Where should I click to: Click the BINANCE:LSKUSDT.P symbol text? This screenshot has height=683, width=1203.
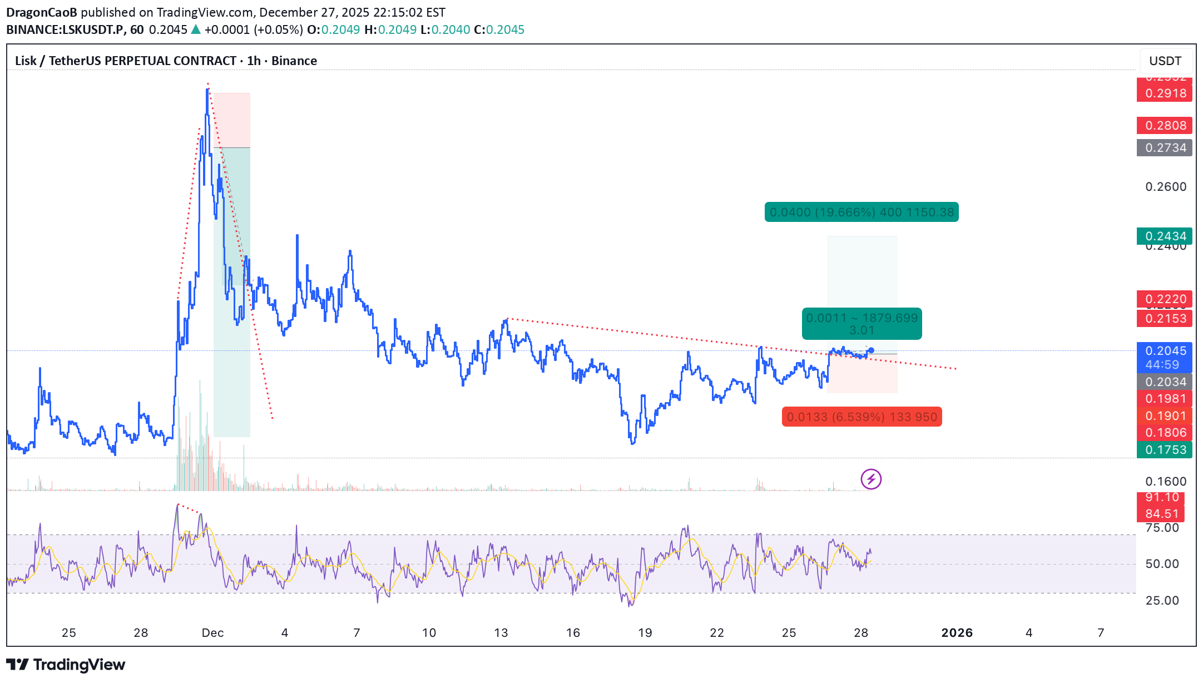point(66,29)
